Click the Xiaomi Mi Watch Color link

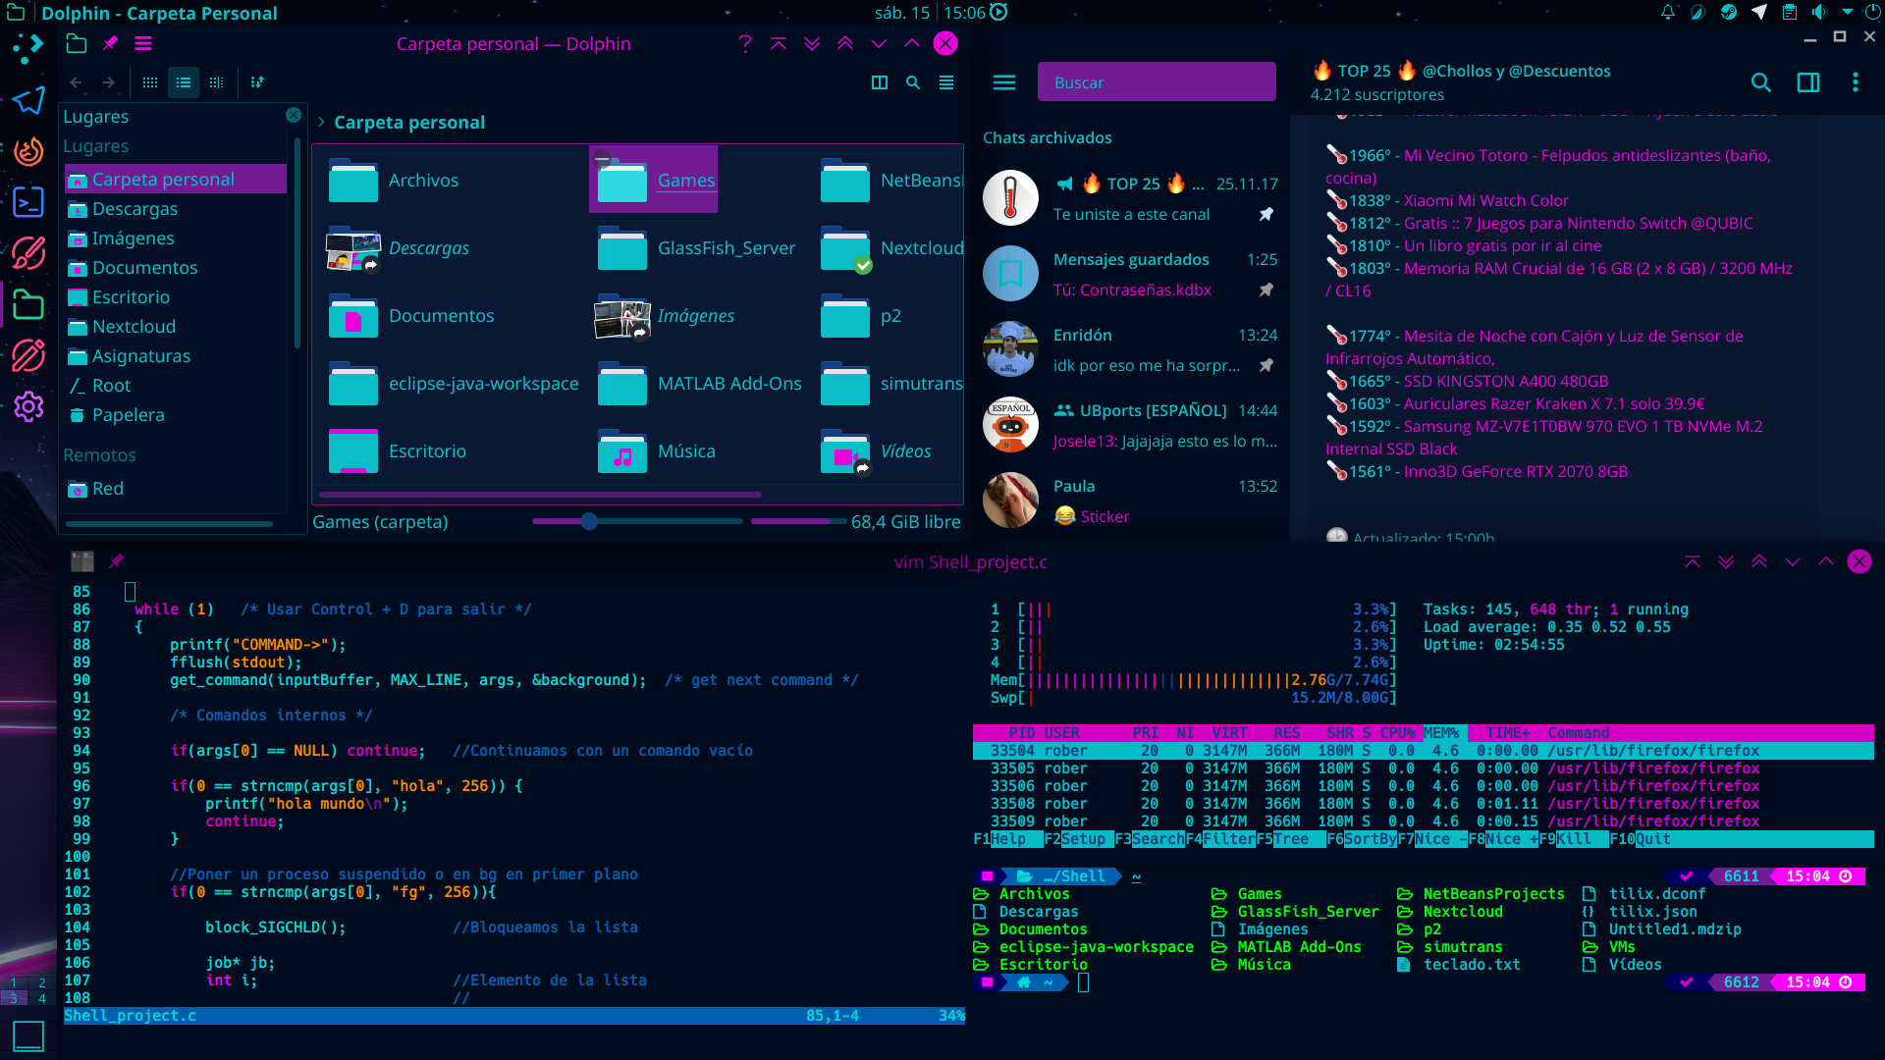coord(1485,200)
